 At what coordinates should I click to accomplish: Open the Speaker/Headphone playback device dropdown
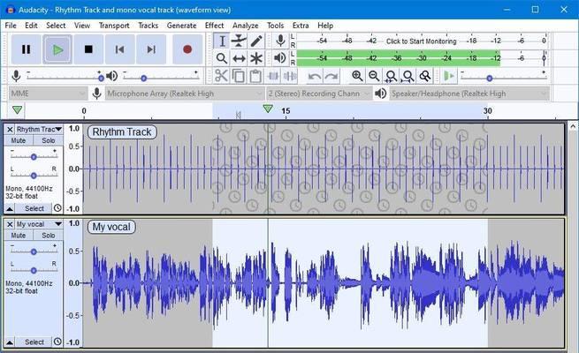pos(469,94)
